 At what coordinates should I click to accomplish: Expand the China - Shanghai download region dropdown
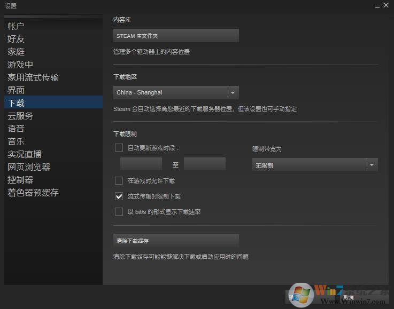tap(176, 92)
